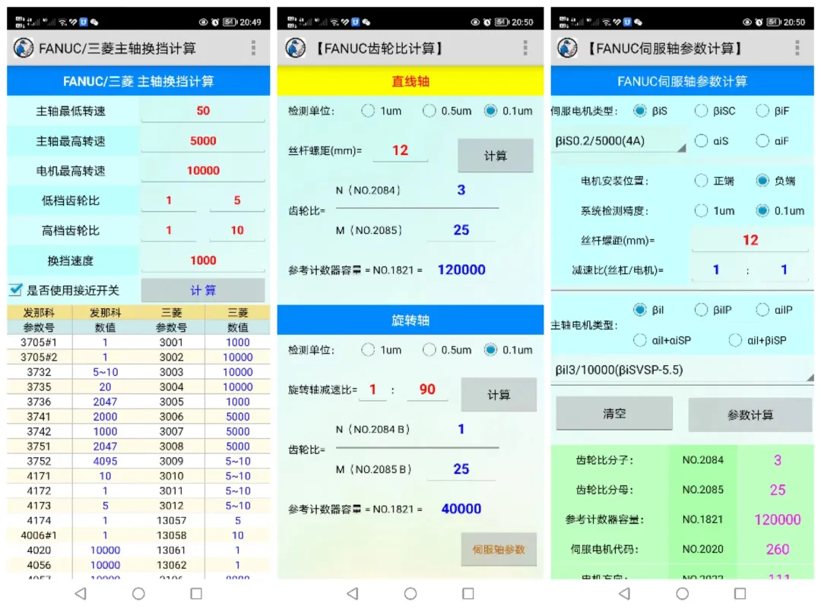
Task: Choose αiI+βiSP spindle motor type
Action: [x=735, y=340]
